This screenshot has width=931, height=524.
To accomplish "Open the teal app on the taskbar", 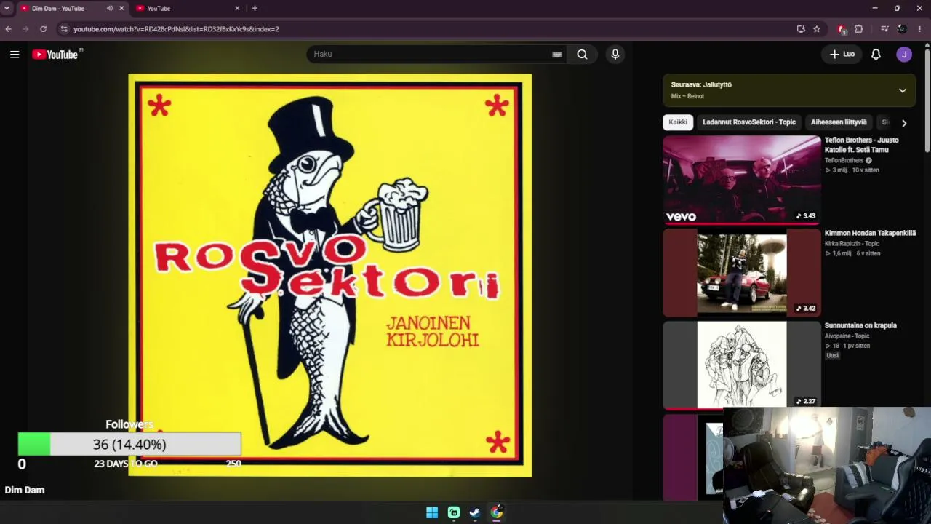I will 454,512.
